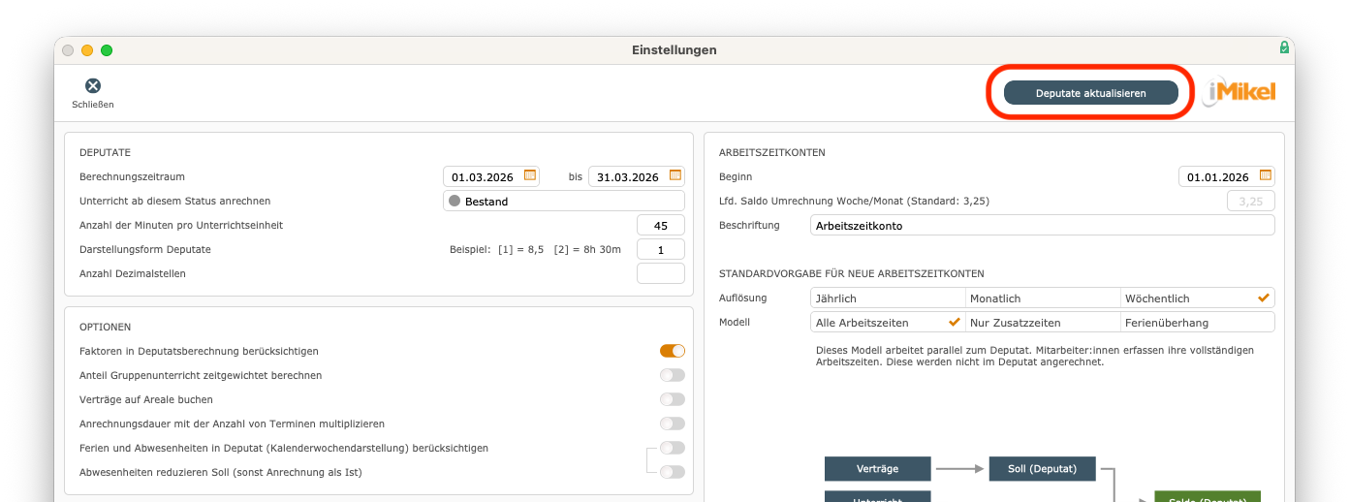Viewport: 1349px width, 502px height.
Task: Enable Anteil Gruppenunterricht zeitgewichtet berechnen
Action: click(x=673, y=375)
